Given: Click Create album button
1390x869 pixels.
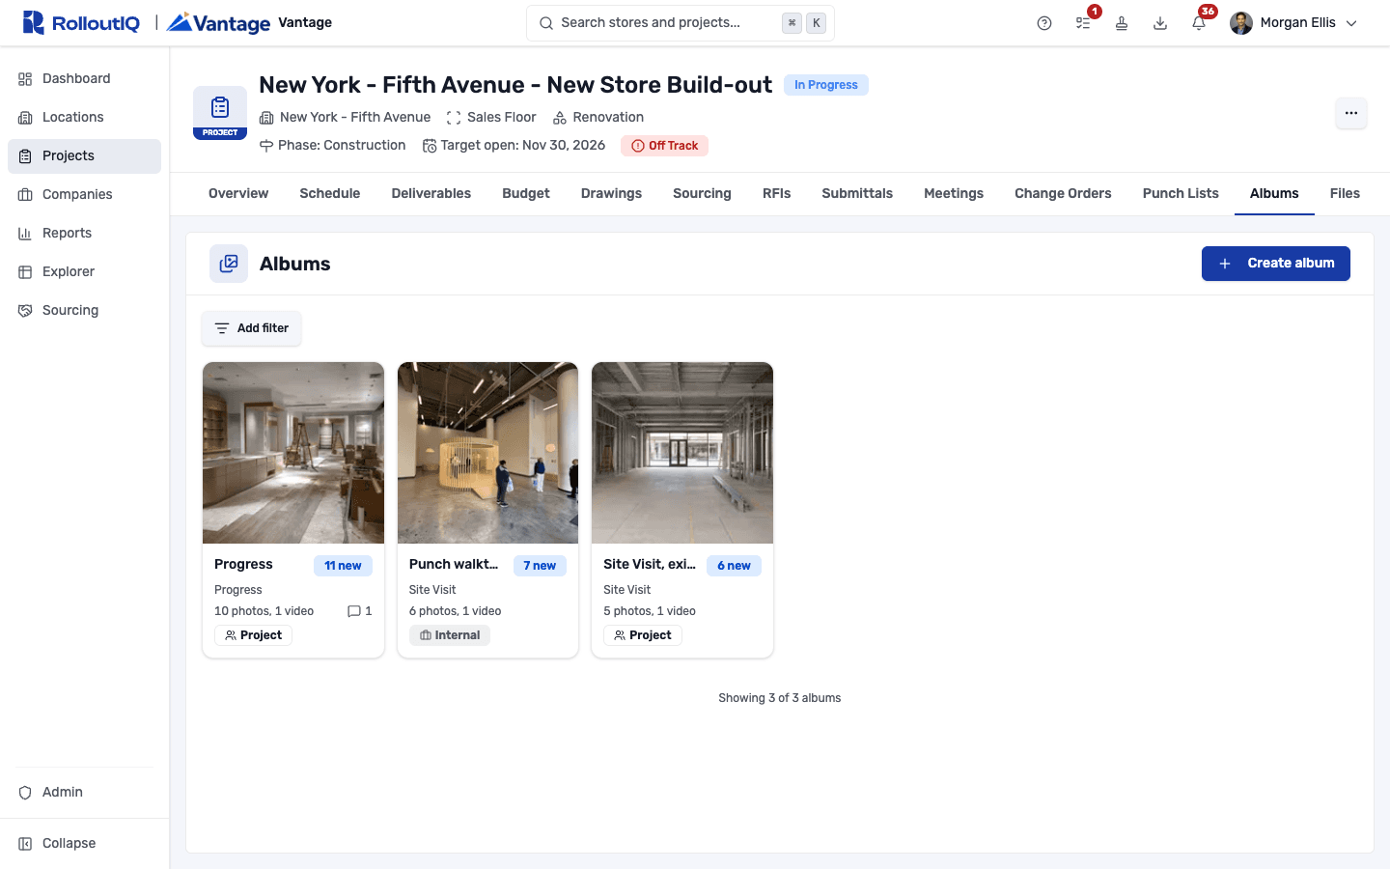Looking at the screenshot, I should 1276,264.
